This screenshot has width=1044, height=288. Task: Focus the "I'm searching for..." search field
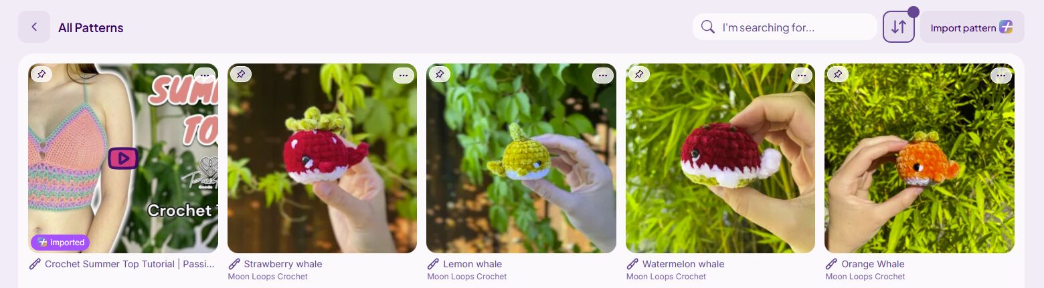click(785, 27)
